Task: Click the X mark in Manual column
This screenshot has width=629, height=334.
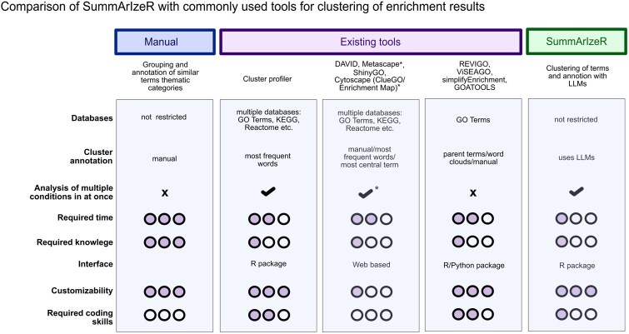Action: point(164,193)
